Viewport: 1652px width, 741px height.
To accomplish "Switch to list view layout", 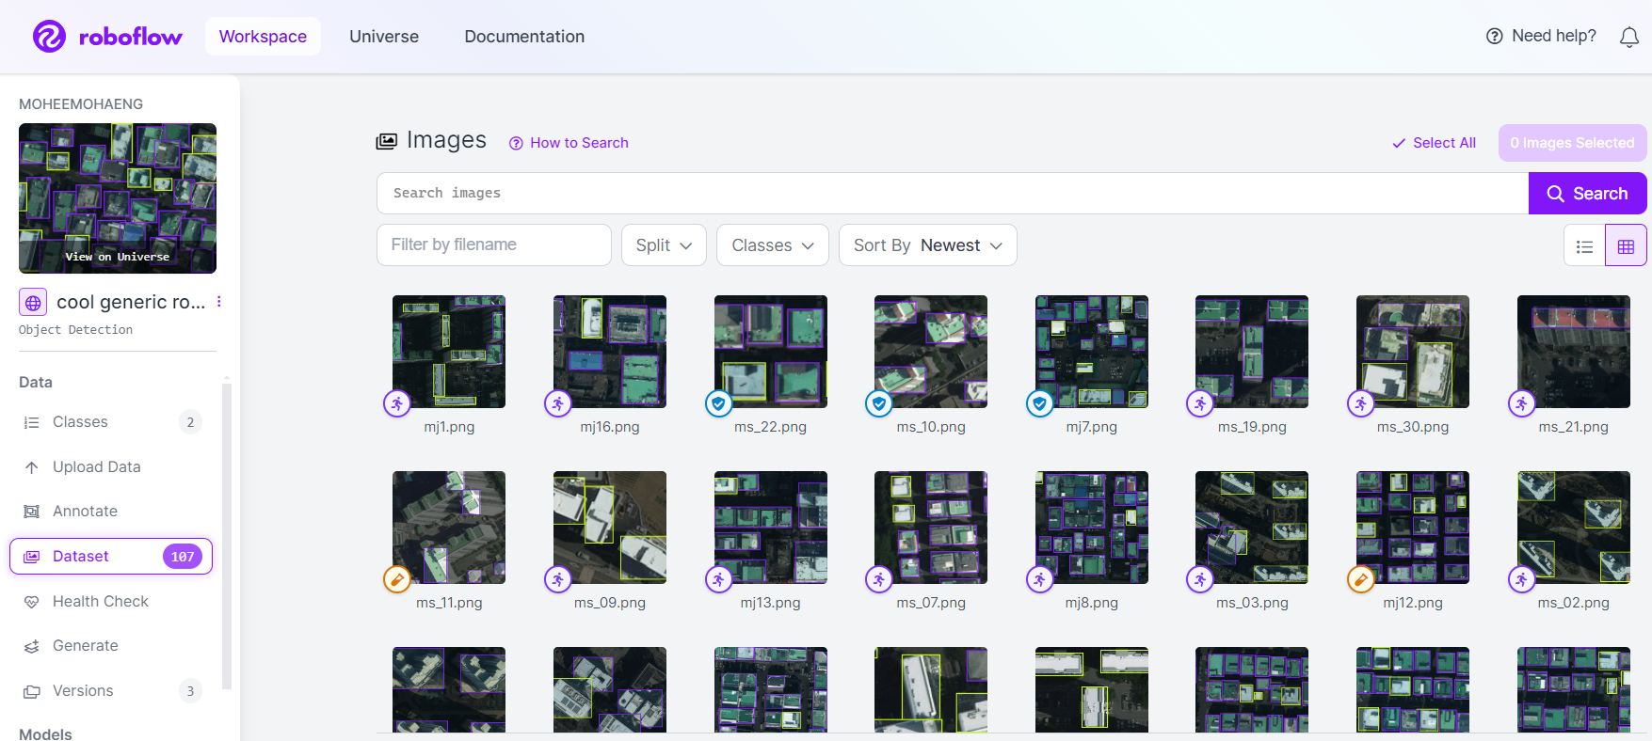I will [x=1584, y=246].
